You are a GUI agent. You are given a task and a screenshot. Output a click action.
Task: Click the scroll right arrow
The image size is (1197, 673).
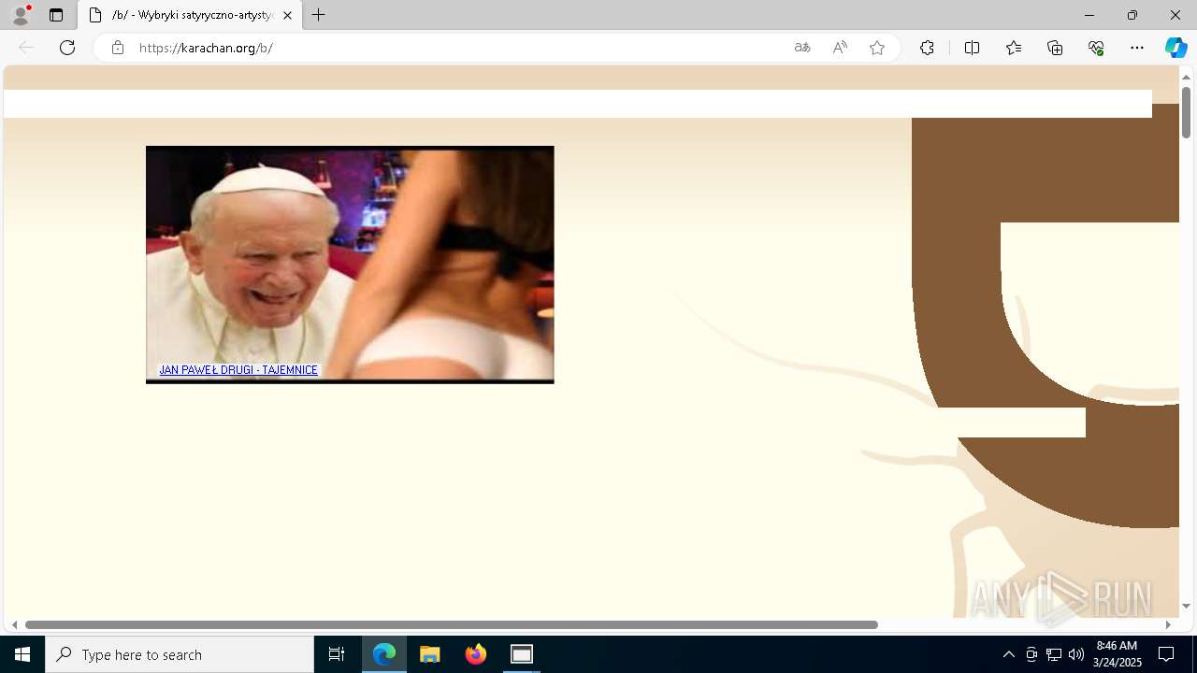(x=1168, y=624)
